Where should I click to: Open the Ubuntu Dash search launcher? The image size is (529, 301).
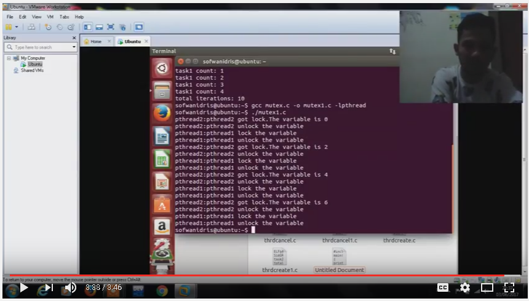[x=162, y=68]
